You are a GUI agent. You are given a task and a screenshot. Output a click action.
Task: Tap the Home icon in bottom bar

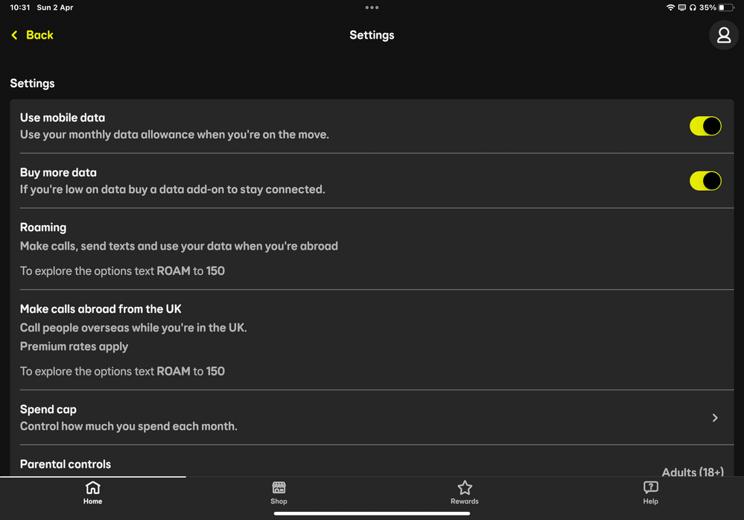(x=92, y=488)
